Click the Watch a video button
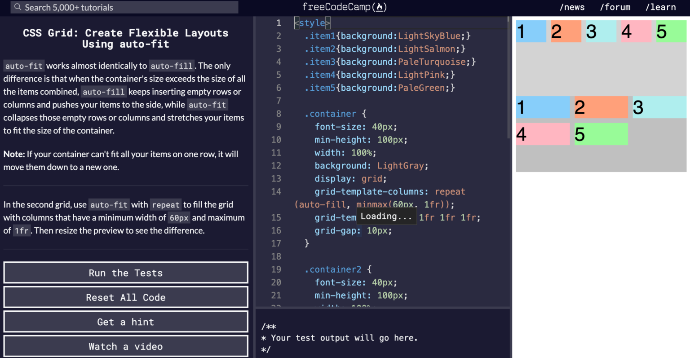The image size is (690, 358). tap(125, 346)
